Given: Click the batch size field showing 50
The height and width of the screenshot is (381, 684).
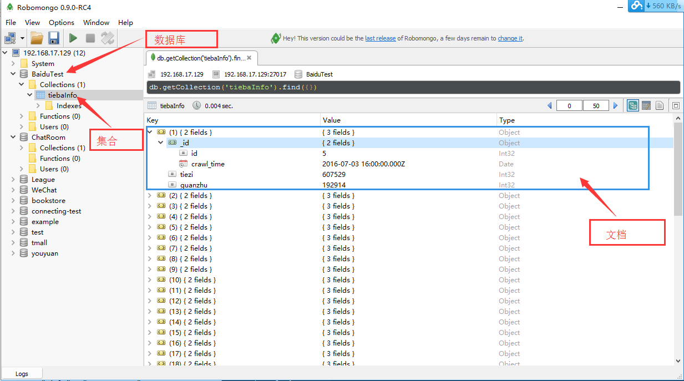Looking at the screenshot, I should pyautogui.click(x=596, y=106).
